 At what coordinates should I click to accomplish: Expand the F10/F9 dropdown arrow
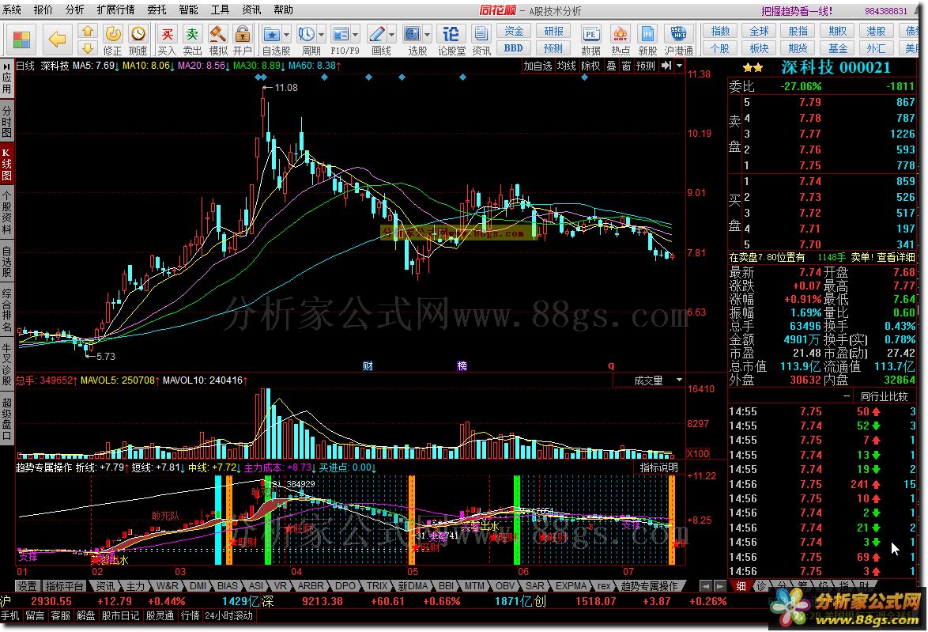pos(355,34)
